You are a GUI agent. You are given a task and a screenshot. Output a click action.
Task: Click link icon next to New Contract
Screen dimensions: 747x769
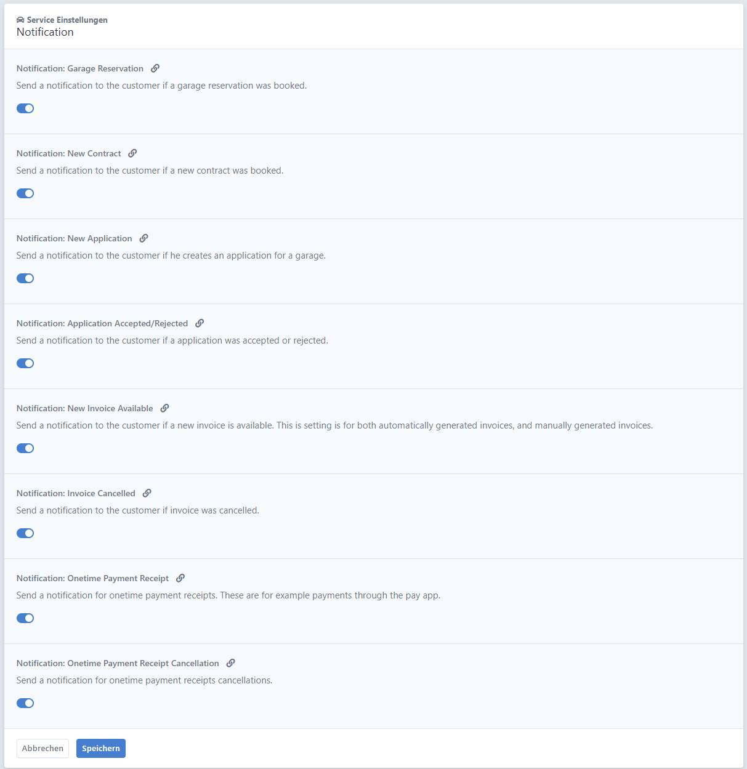[132, 153]
